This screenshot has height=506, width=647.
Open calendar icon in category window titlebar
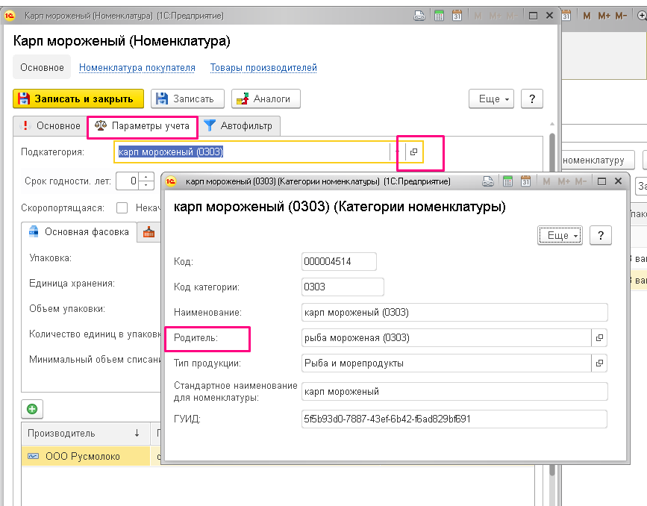[525, 181]
